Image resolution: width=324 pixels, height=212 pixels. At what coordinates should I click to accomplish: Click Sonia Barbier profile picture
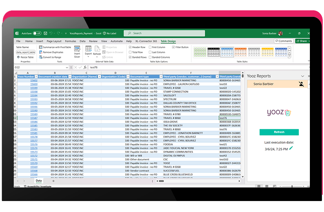[x=280, y=33]
